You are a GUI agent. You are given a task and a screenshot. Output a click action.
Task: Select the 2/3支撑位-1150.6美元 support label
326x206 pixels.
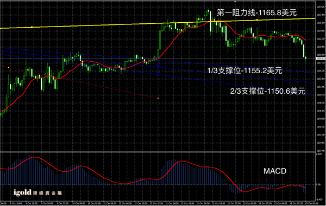point(268,91)
